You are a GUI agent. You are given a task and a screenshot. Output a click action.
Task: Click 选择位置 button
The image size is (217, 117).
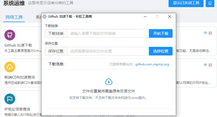(x=161, y=51)
